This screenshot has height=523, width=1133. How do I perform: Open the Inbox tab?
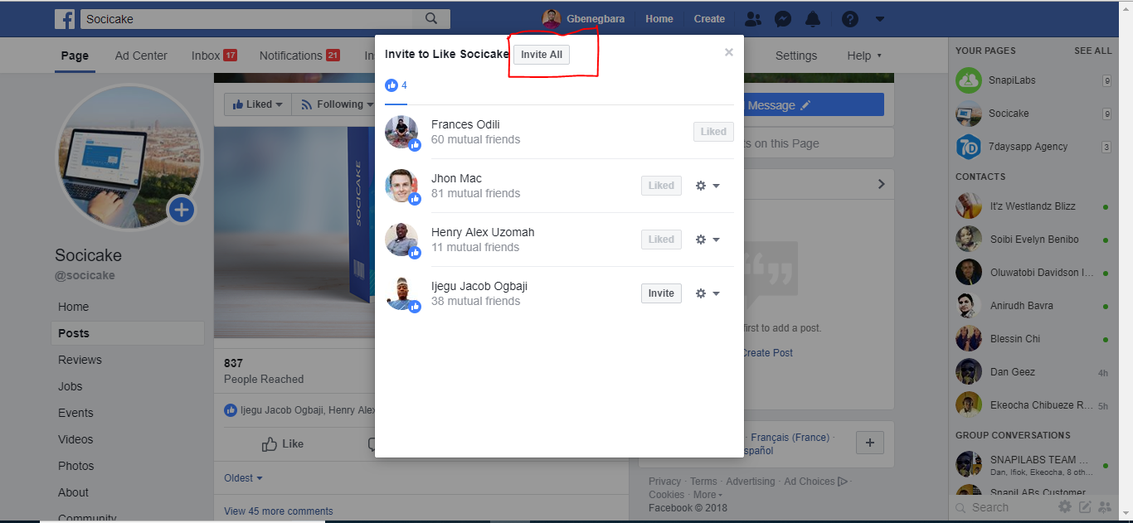coord(214,56)
